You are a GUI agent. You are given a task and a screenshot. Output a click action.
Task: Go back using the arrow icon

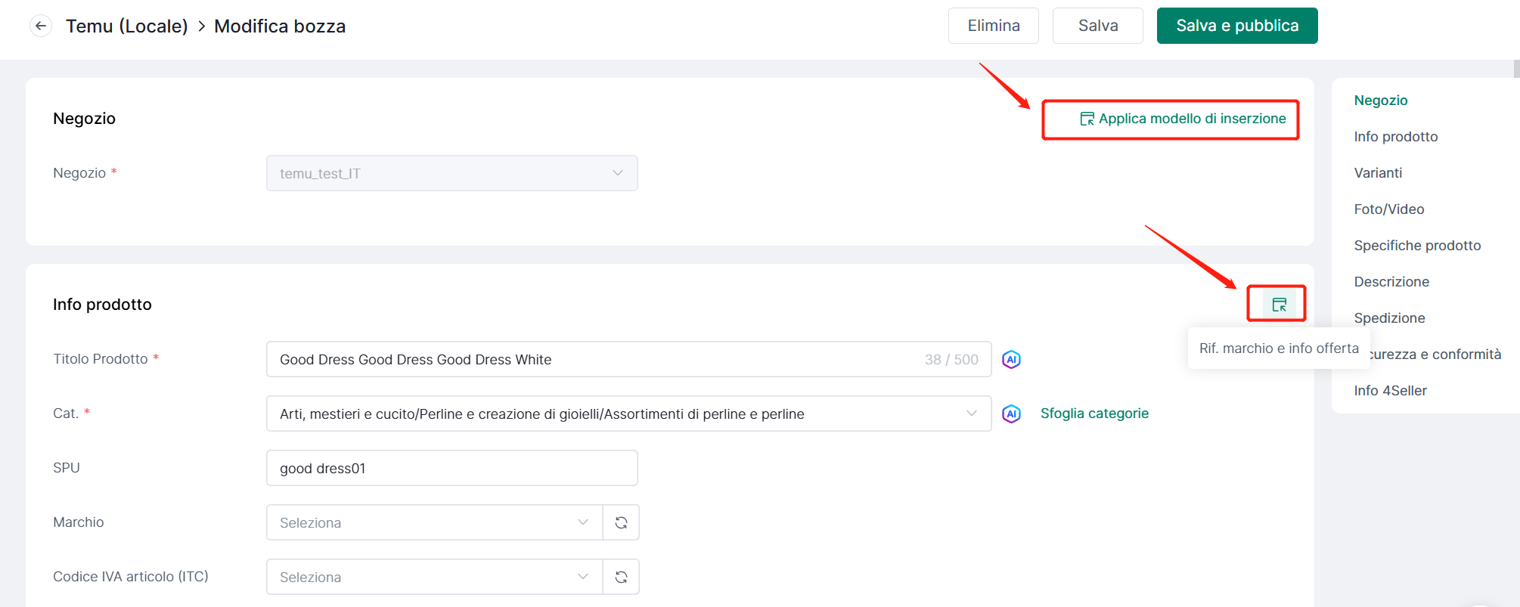(41, 26)
